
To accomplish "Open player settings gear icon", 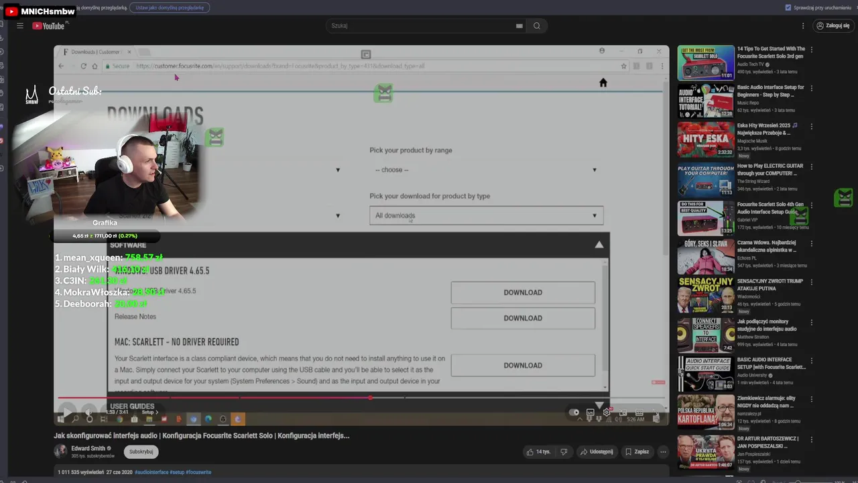I will point(607,412).
